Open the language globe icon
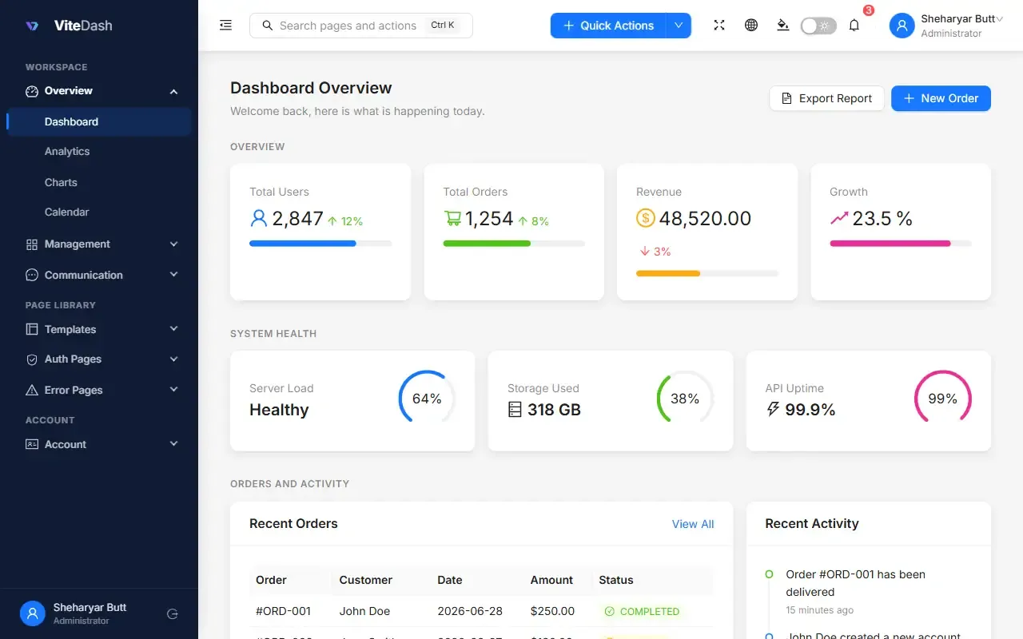The width and height of the screenshot is (1023, 639). (x=751, y=26)
